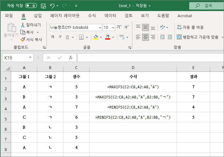Toggle italic formatting
The image size is (224, 157).
click(x=60, y=37)
